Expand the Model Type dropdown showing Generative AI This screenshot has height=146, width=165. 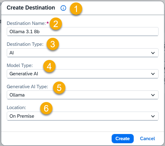(82, 74)
